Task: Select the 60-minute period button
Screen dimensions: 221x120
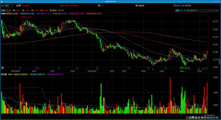Action: 217,10
